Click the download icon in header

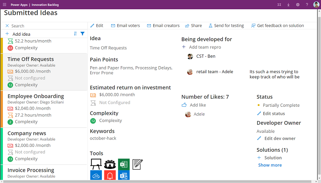click(288, 4)
